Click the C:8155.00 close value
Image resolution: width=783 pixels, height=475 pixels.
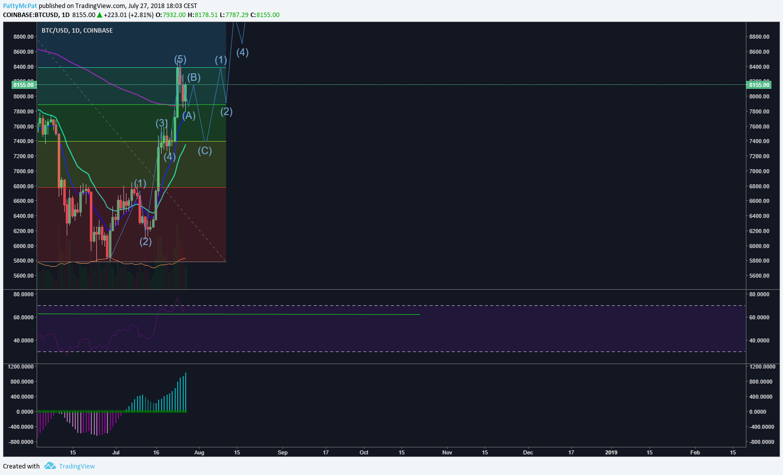(265, 15)
